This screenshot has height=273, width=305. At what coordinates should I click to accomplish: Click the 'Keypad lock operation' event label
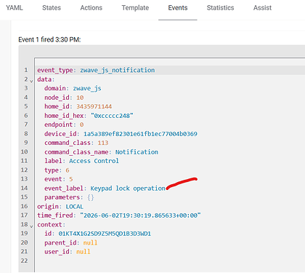[128, 189]
